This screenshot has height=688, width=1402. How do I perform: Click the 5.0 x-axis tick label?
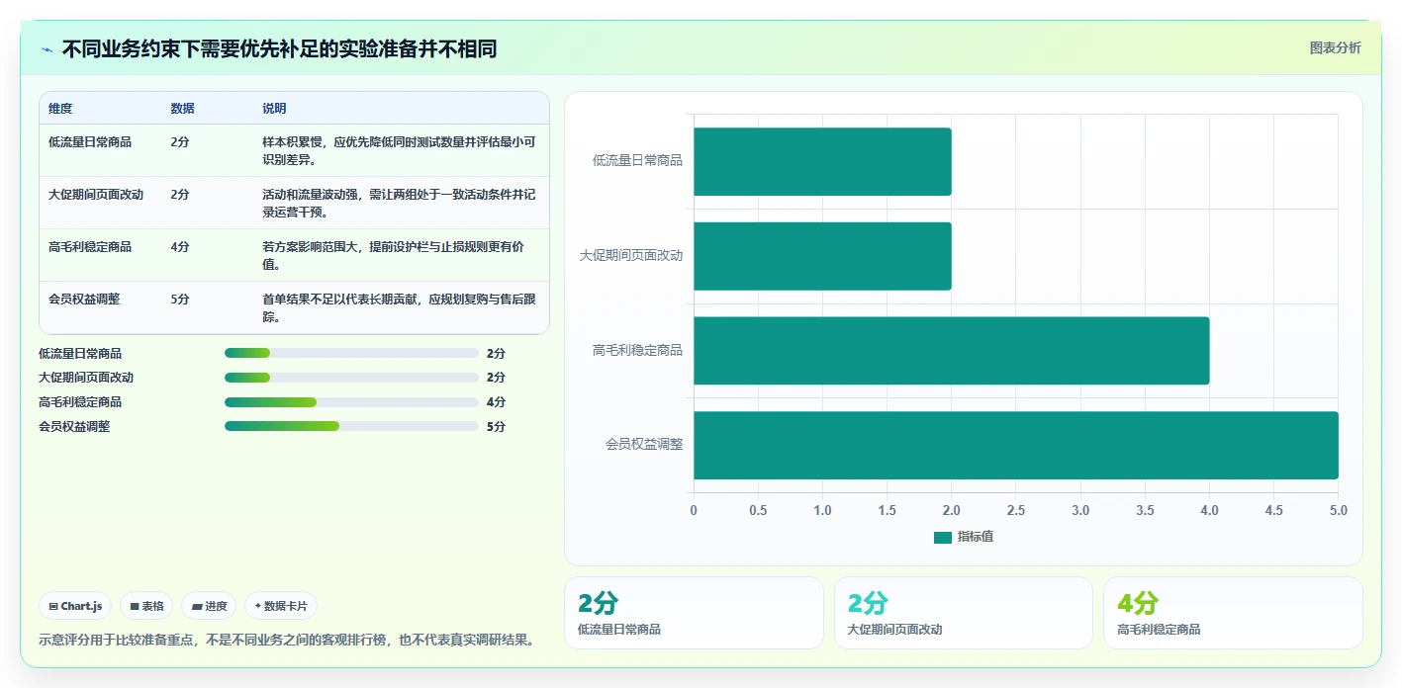pos(1338,510)
